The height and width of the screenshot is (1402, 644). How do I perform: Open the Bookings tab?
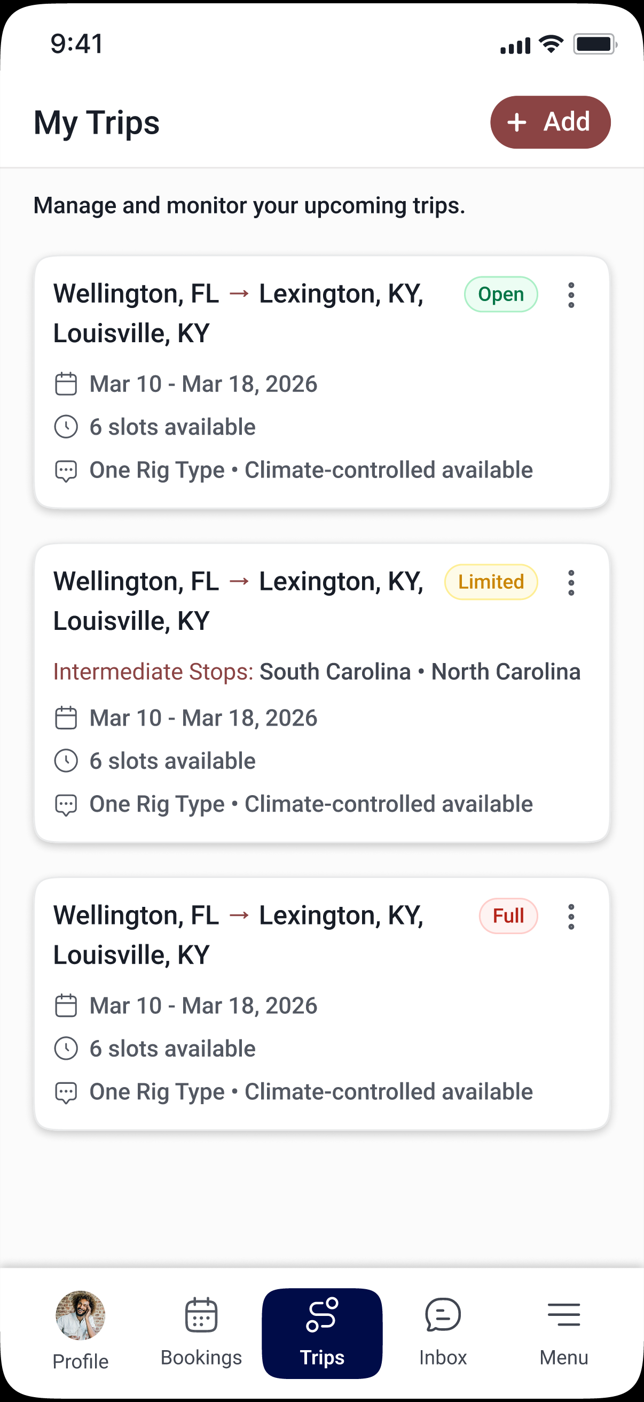[201, 1331]
